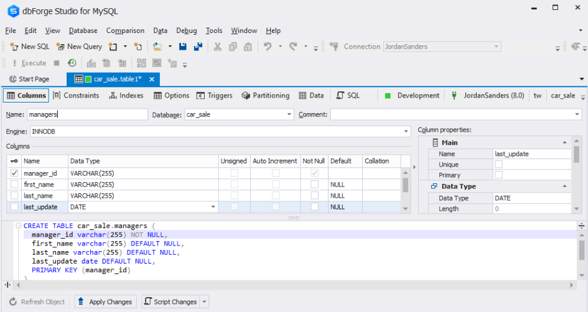Enable Not Null for first_name
The height and width of the screenshot is (312, 588).
(x=315, y=184)
